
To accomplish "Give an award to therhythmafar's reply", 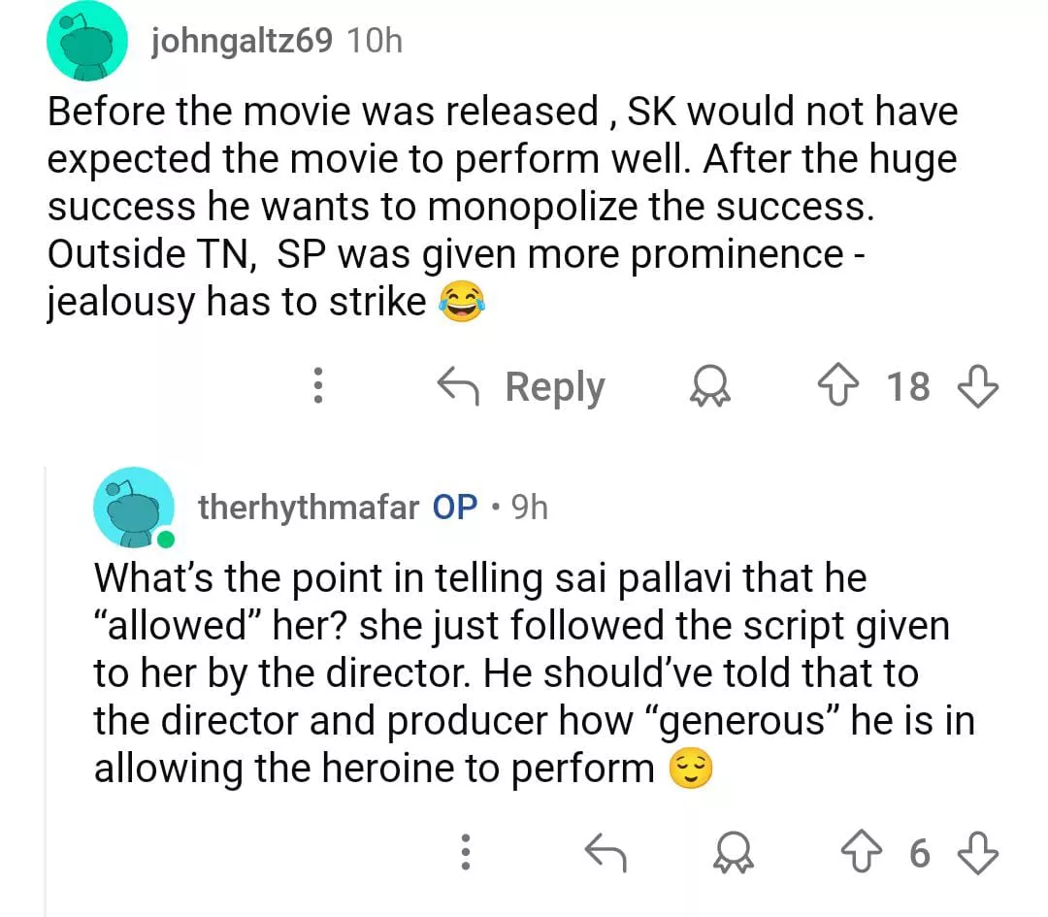I will 730,853.
